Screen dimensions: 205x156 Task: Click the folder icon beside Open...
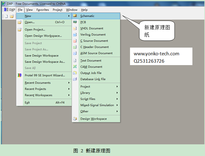click(20, 22)
